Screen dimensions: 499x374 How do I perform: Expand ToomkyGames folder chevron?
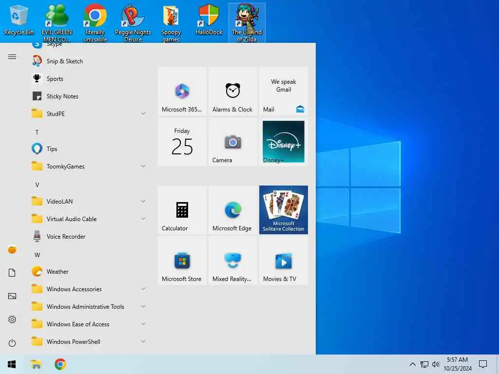143,166
